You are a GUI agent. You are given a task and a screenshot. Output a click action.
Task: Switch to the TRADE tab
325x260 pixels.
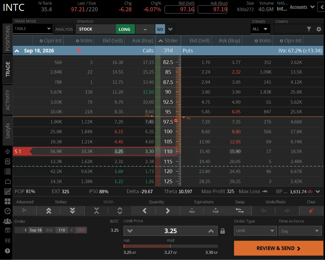(x=8, y=69)
